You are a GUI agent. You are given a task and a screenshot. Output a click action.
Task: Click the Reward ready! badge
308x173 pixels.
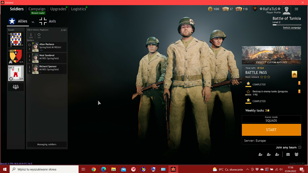(38, 13)
